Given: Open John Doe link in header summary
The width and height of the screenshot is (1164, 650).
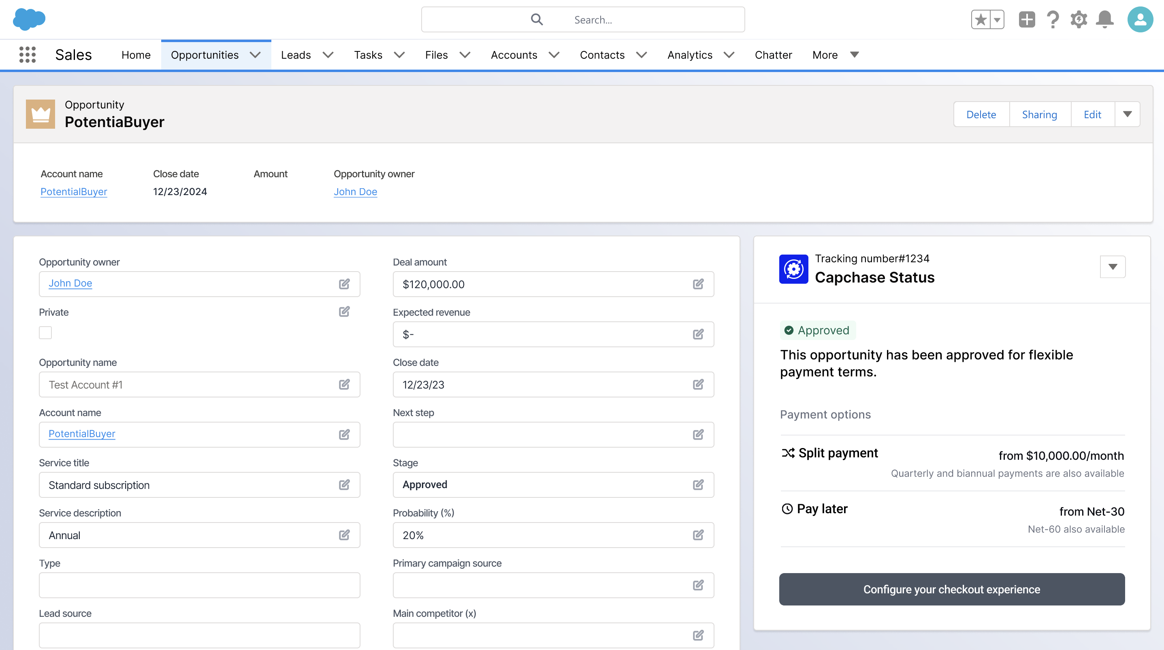Looking at the screenshot, I should tap(355, 191).
